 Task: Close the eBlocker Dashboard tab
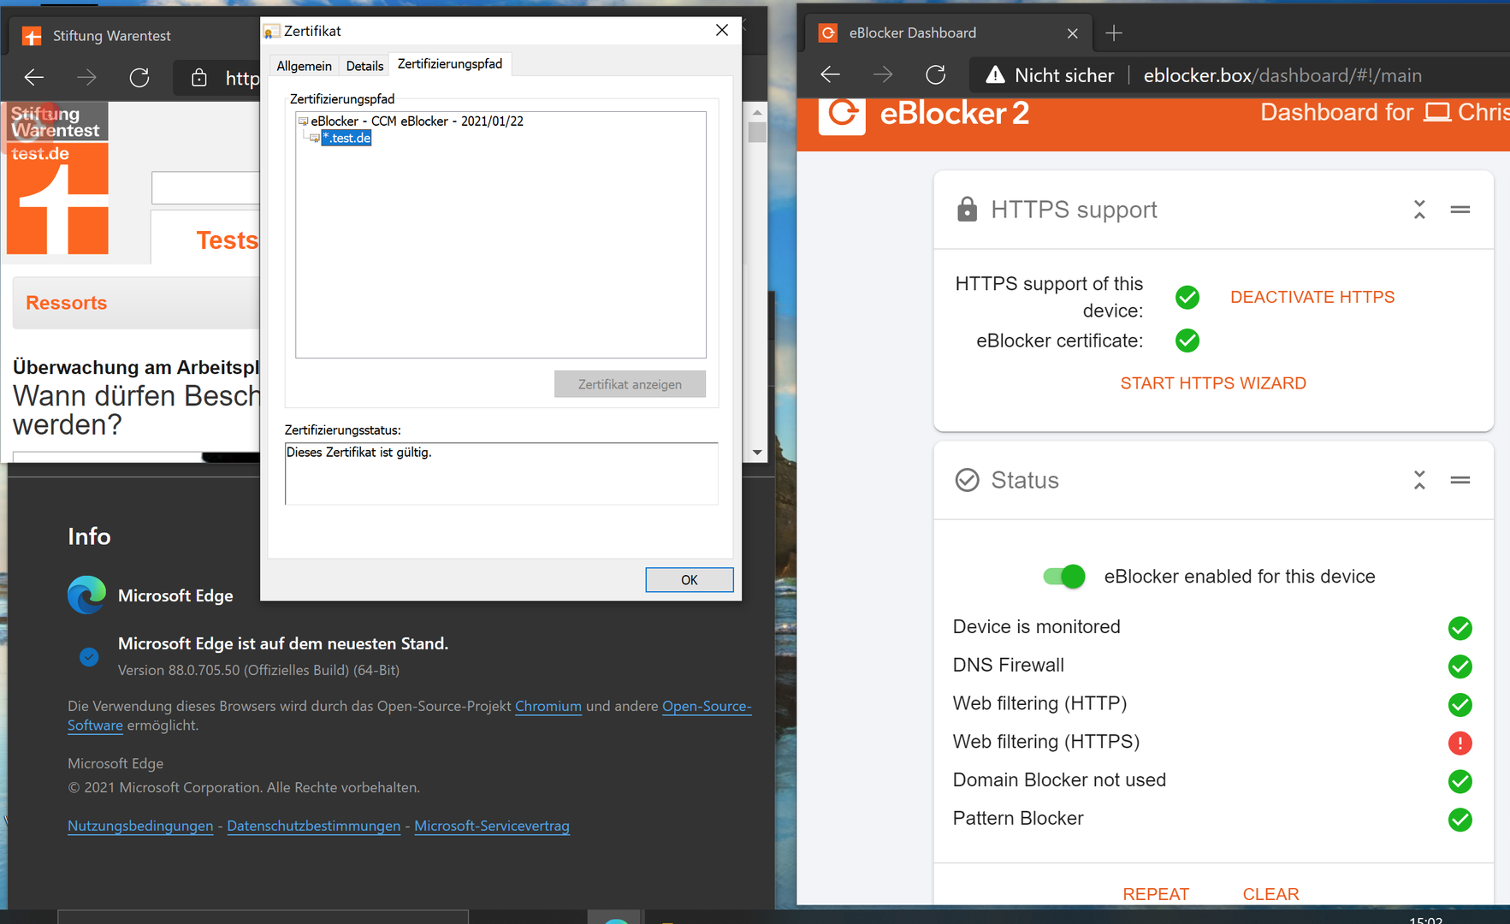[1073, 33]
